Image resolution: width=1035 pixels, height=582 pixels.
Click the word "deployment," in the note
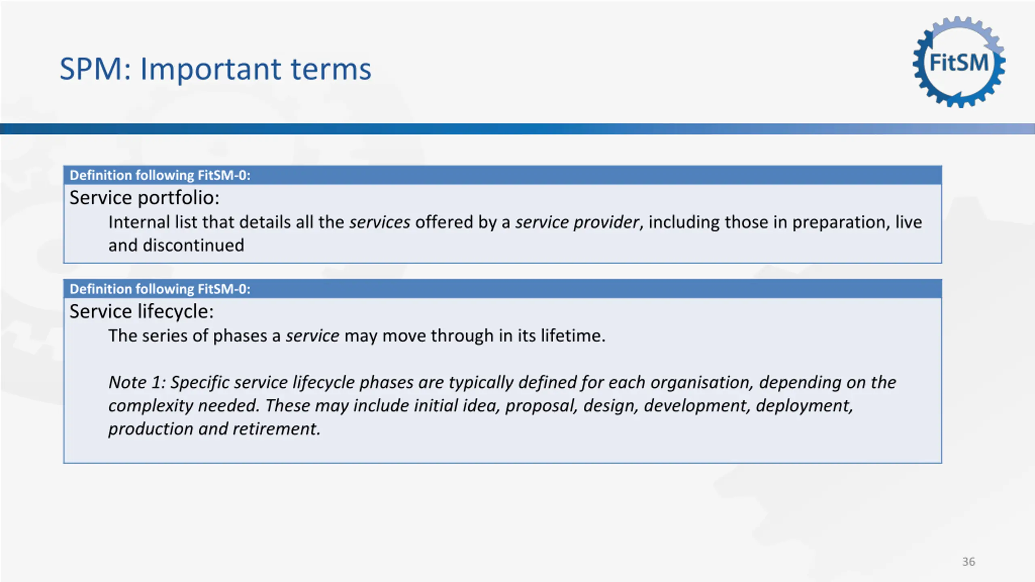(x=804, y=406)
